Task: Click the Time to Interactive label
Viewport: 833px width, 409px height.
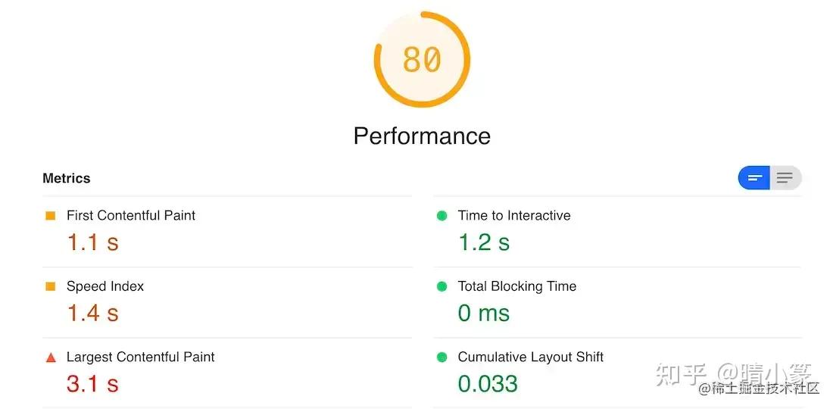Action: [x=514, y=216]
